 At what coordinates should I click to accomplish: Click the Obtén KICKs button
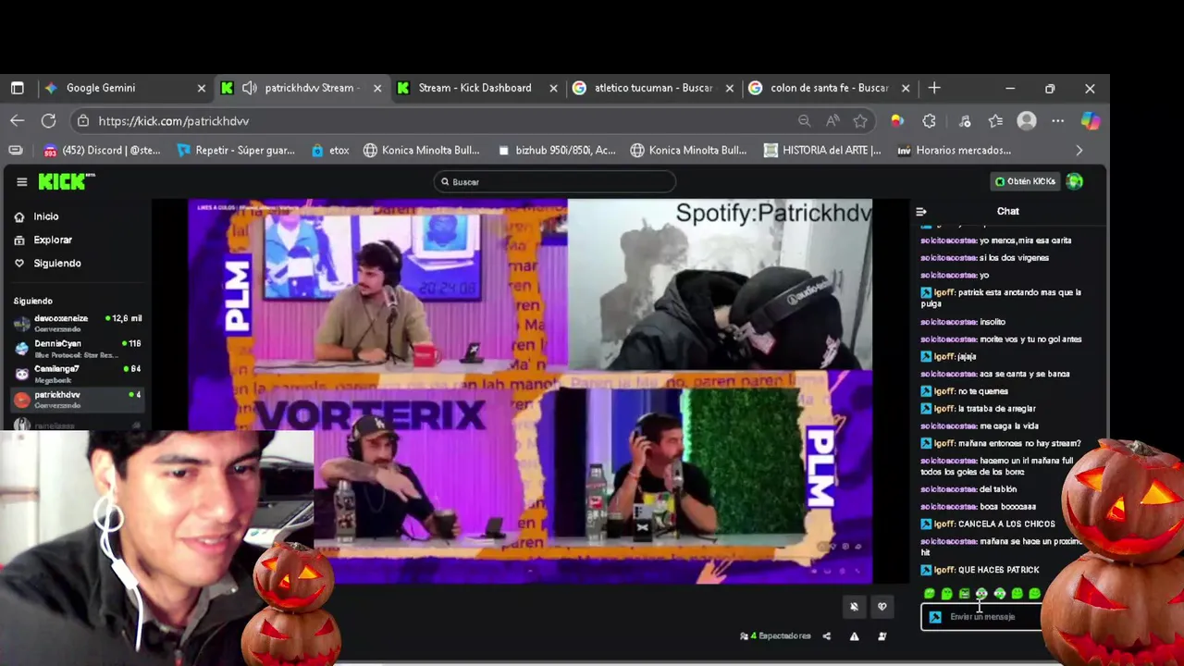(1025, 181)
